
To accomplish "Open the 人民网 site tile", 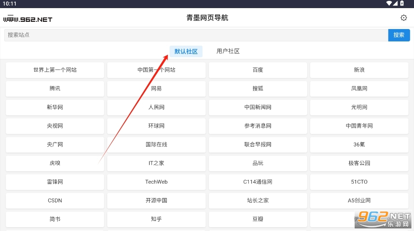I will (x=156, y=107).
